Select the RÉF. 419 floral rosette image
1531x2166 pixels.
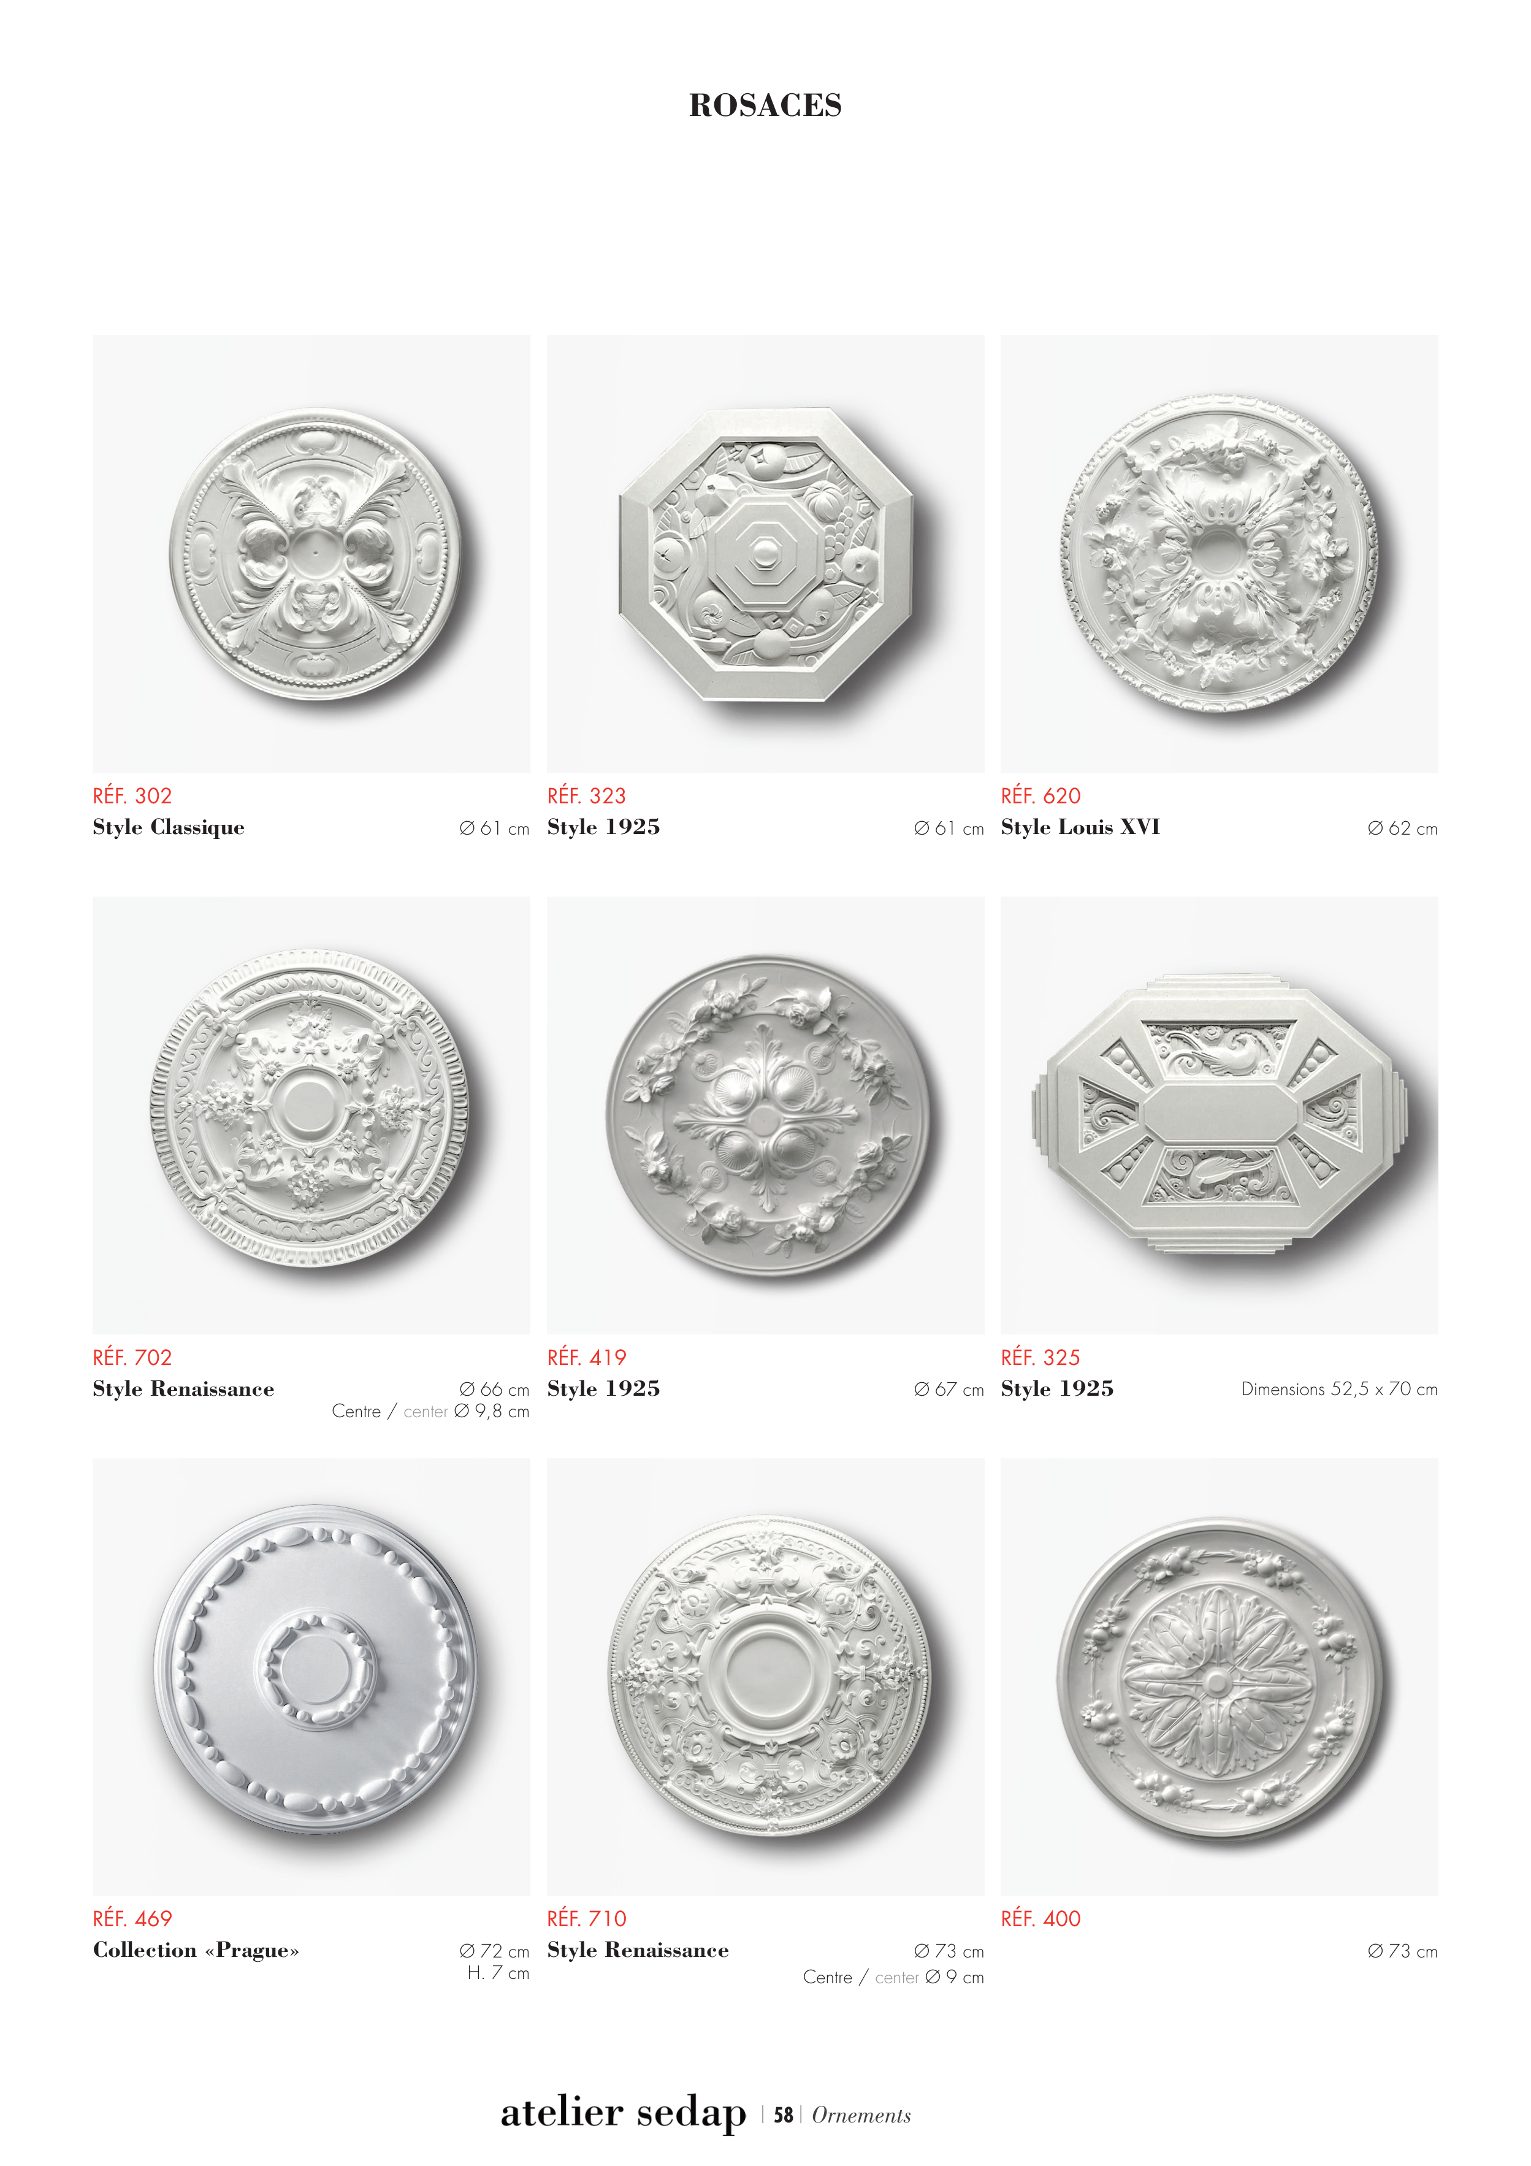pyautogui.click(x=765, y=1115)
